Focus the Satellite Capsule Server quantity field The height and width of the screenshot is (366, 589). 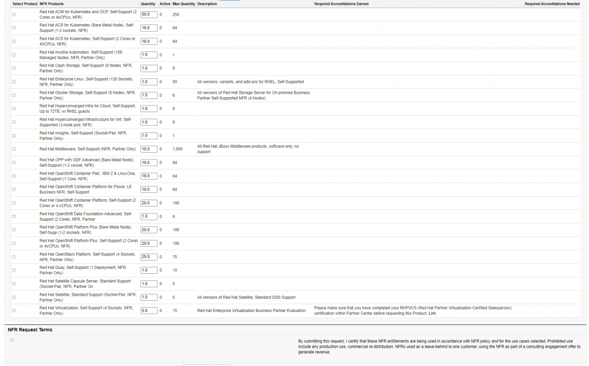pyautogui.click(x=149, y=284)
